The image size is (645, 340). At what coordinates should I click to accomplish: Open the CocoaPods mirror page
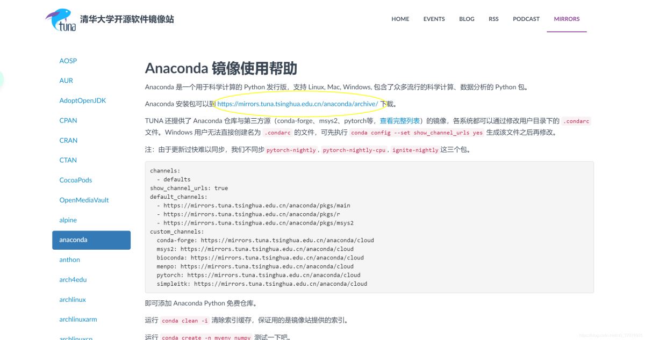[x=75, y=180]
